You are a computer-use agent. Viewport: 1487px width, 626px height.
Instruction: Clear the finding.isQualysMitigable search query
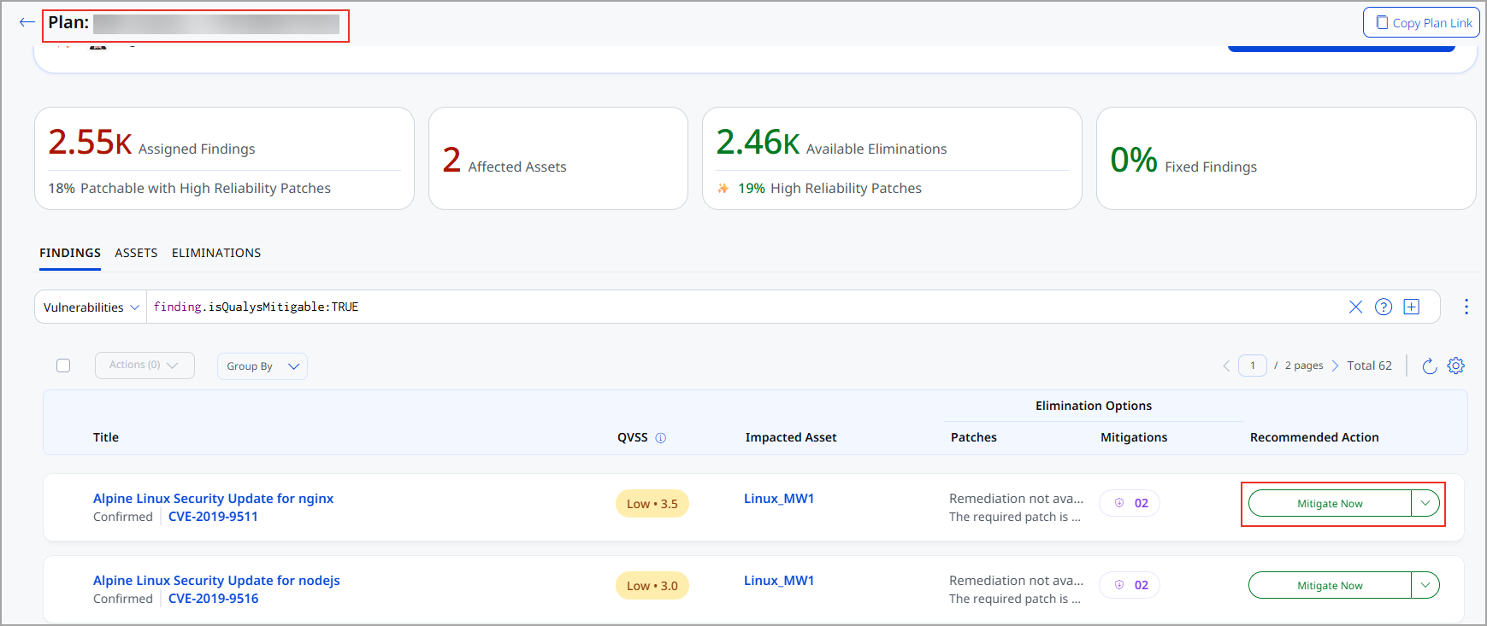pos(1355,307)
